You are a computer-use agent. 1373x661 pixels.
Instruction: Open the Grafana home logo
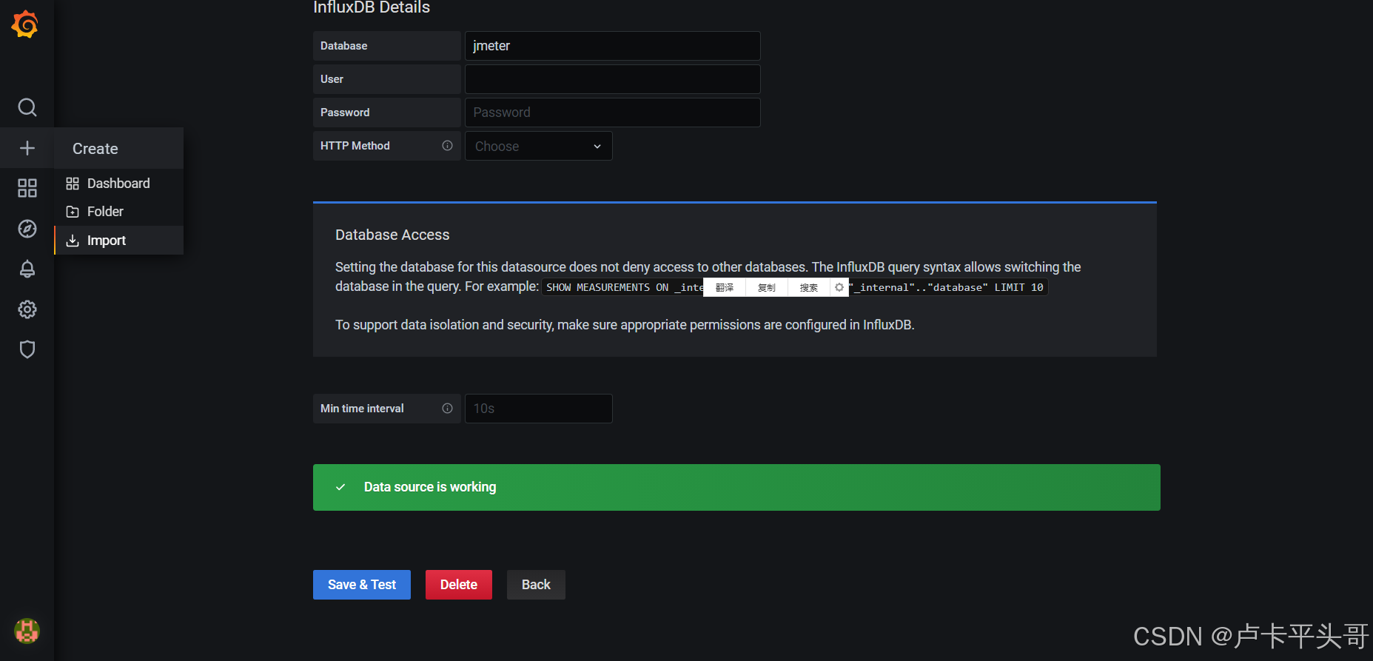pyautogui.click(x=25, y=24)
